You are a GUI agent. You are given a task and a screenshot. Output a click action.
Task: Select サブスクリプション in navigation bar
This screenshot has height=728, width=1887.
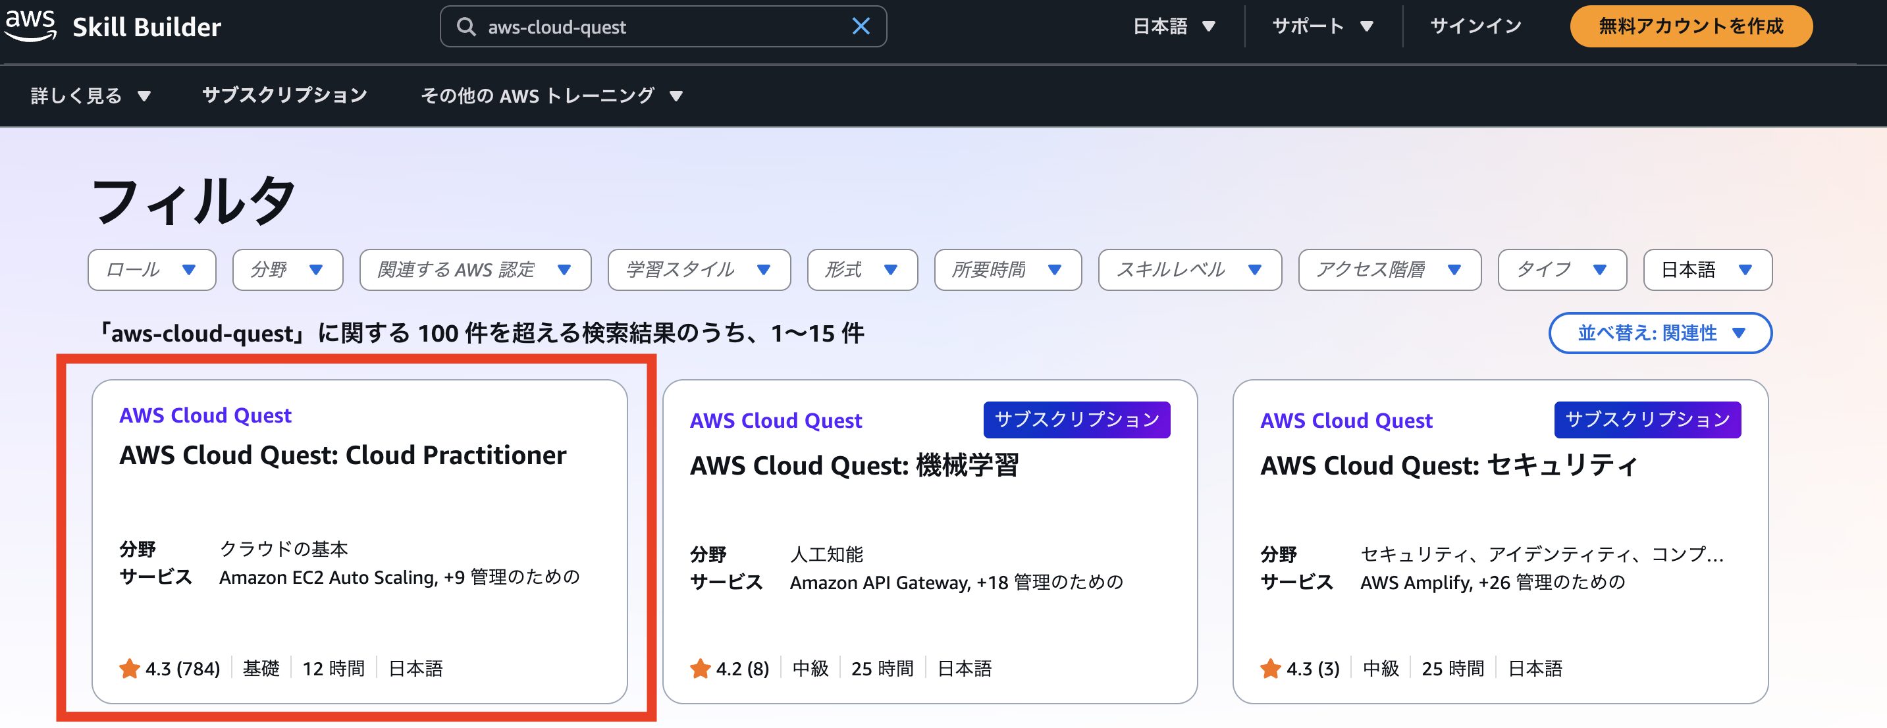pos(284,96)
